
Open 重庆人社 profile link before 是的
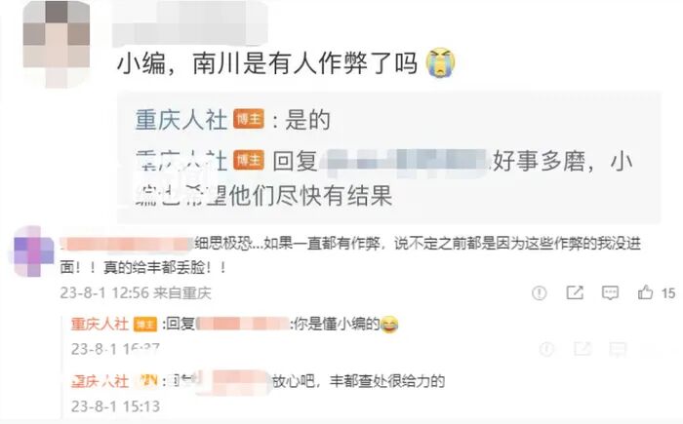181,120
